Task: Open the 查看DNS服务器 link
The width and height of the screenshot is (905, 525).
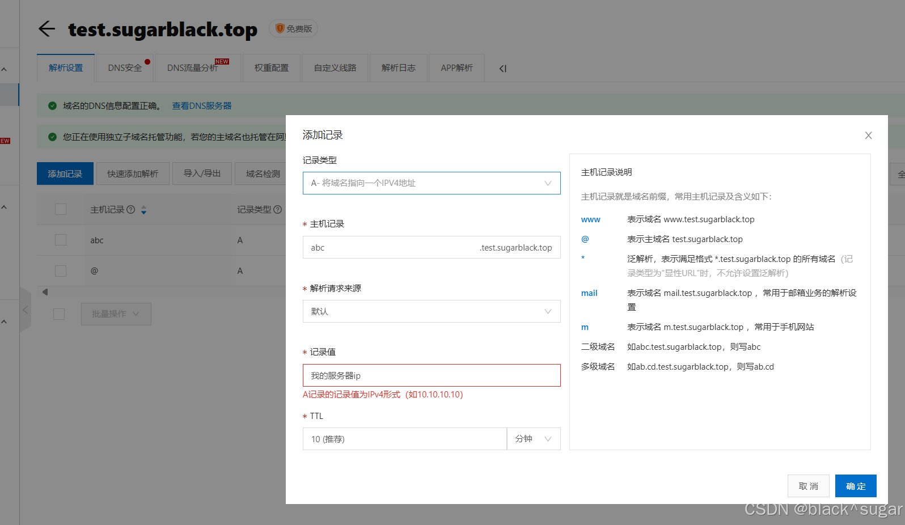Action: 202,106
